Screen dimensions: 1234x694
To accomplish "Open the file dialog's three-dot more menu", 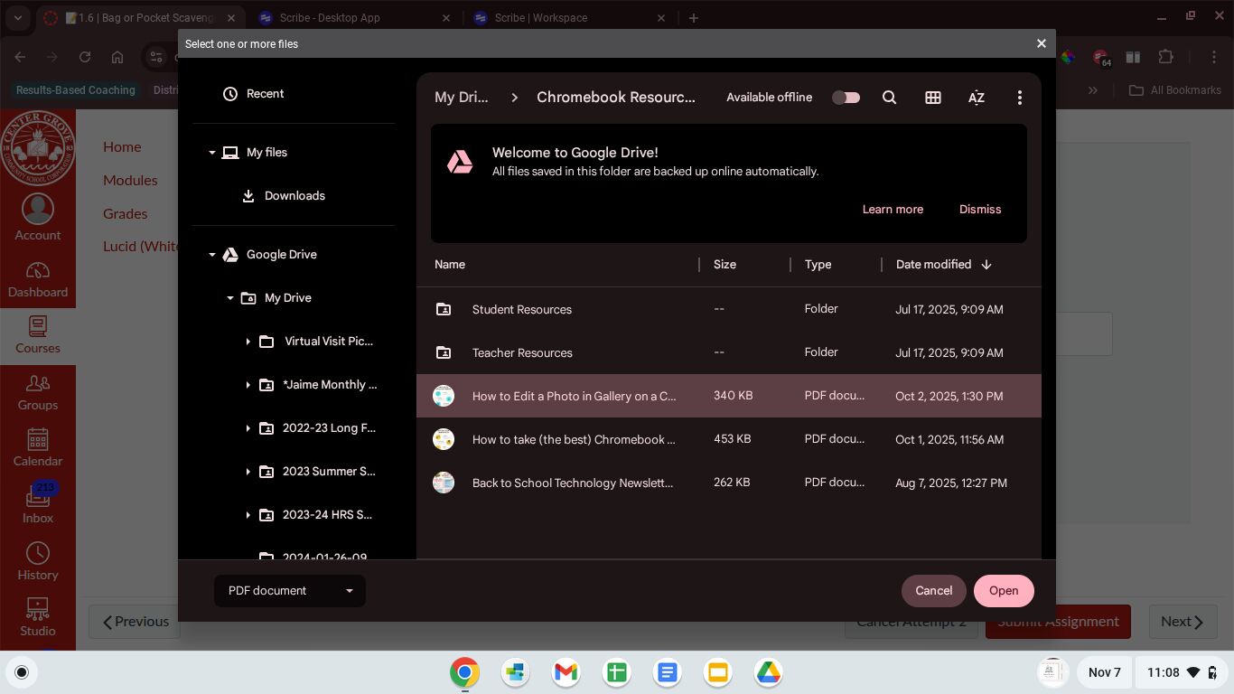I will point(1020,98).
